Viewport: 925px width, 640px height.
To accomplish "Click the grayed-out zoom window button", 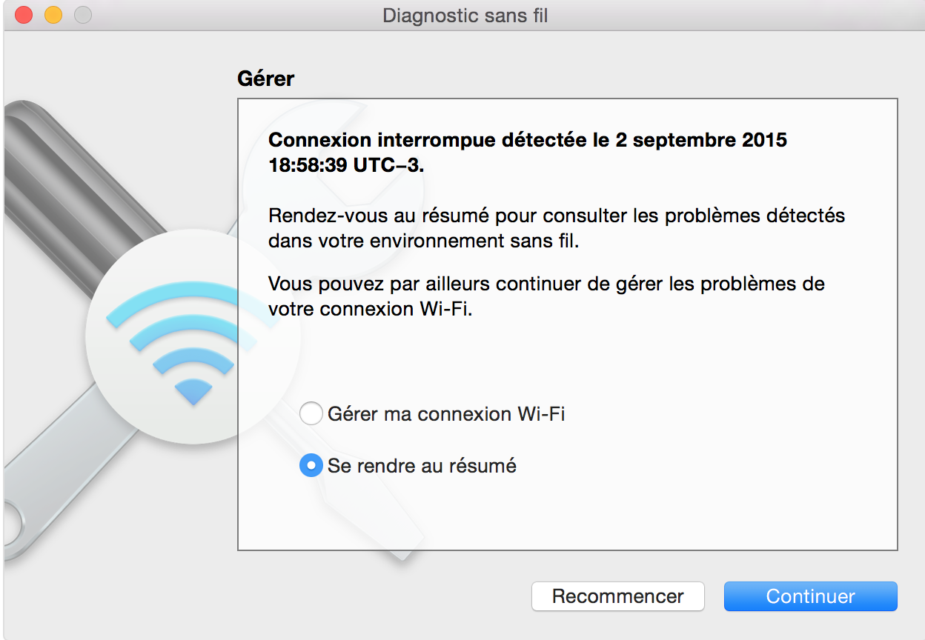I will coord(83,15).
